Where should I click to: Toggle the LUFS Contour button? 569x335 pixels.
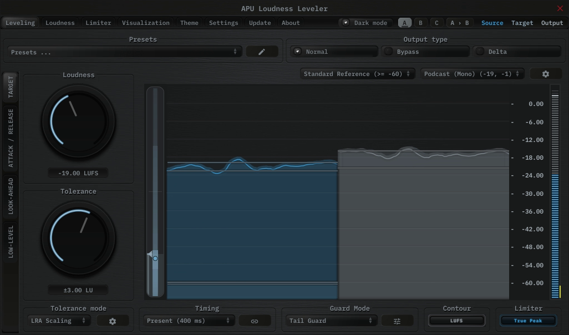coord(456,320)
